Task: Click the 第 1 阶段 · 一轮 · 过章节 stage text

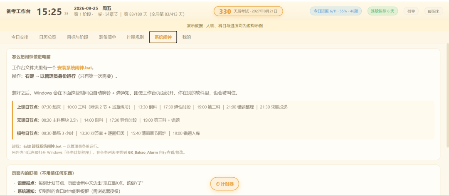Action: (96, 14)
